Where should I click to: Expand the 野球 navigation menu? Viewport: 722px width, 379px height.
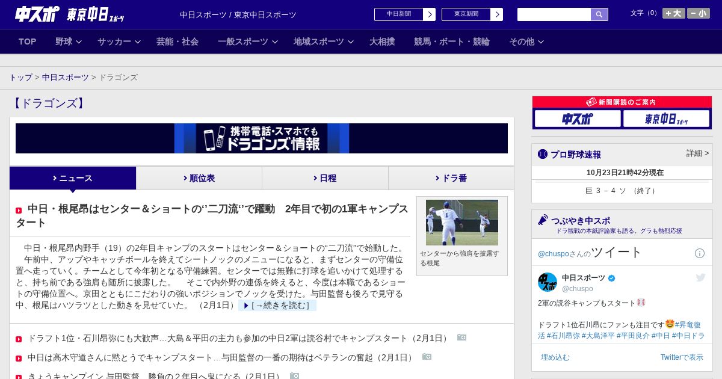pyautogui.click(x=69, y=42)
